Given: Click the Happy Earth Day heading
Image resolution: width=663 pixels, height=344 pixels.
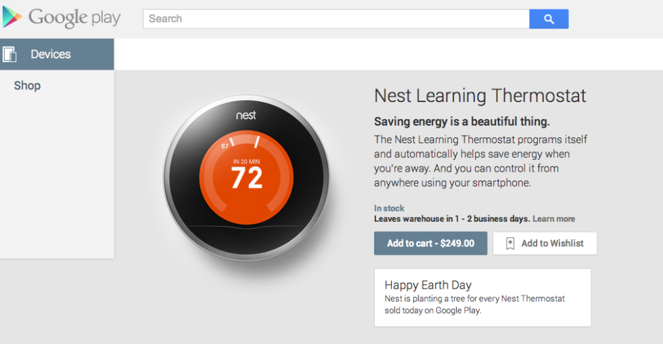Looking at the screenshot, I should (428, 285).
